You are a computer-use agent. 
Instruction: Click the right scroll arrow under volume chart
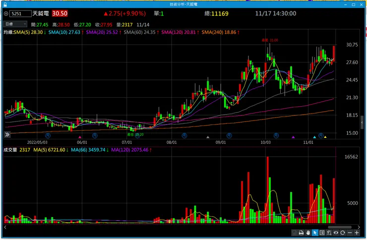point(359,227)
